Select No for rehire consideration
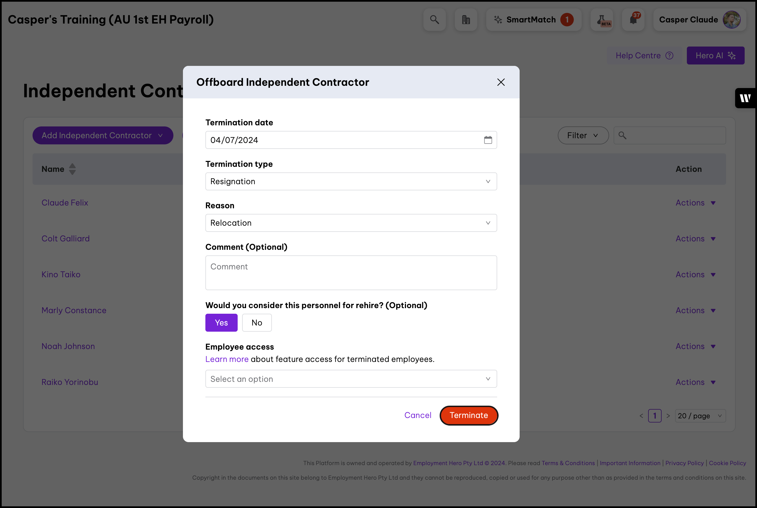The width and height of the screenshot is (757, 508). pos(256,323)
